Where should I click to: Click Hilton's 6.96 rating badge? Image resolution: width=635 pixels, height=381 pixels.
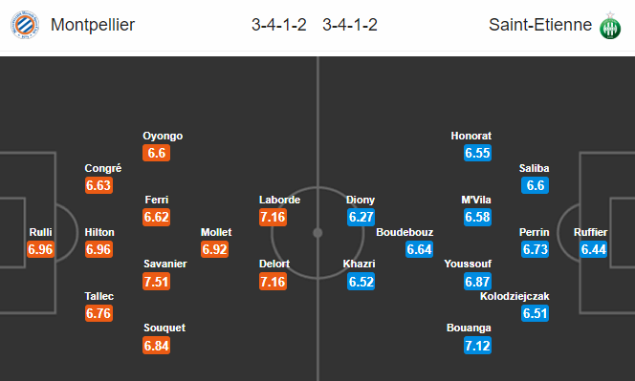pyautogui.click(x=99, y=249)
